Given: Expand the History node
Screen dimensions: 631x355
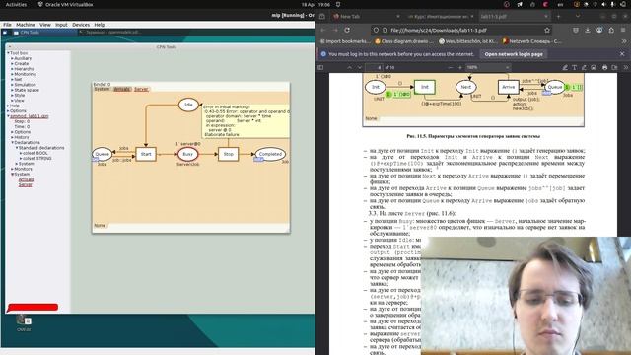Looking at the screenshot, I should 12,137.
